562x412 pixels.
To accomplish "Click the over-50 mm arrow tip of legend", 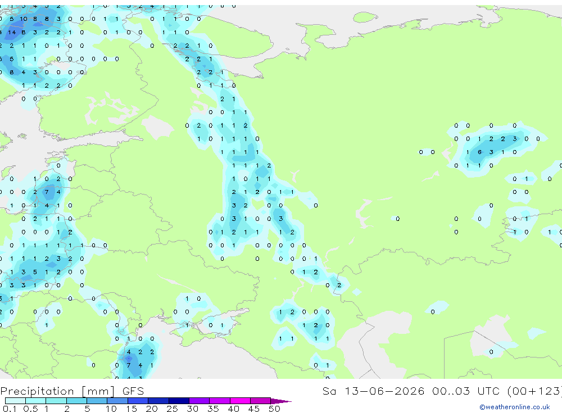I will pyautogui.click(x=281, y=401).
